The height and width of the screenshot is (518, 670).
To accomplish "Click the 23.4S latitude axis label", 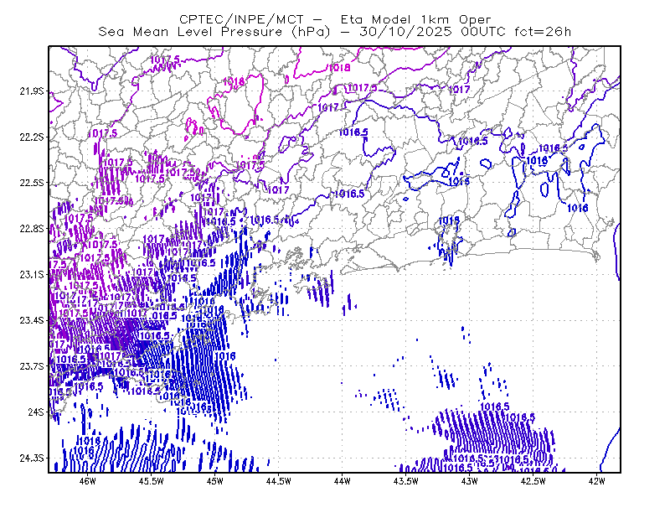I will tap(32, 320).
